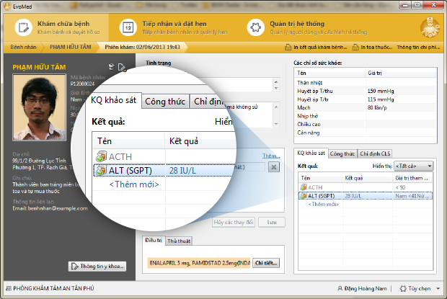Click the flask icon on the ACTH row
The image size is (447, 299).
click(303, 187)
